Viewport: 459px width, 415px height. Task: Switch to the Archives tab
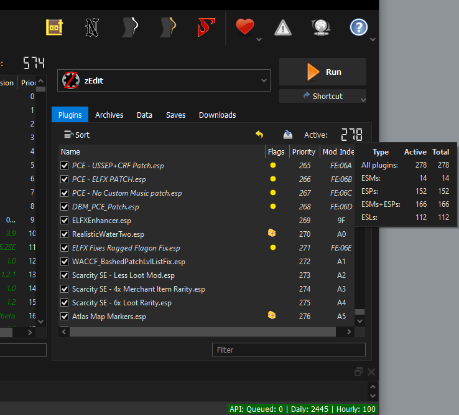click(109, 115)
